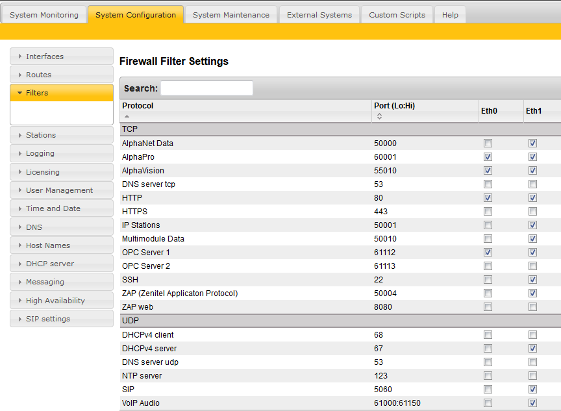Click the Search input field

click(206, 88)
